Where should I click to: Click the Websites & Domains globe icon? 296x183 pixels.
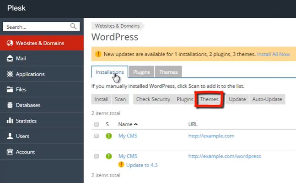point(10,43)
